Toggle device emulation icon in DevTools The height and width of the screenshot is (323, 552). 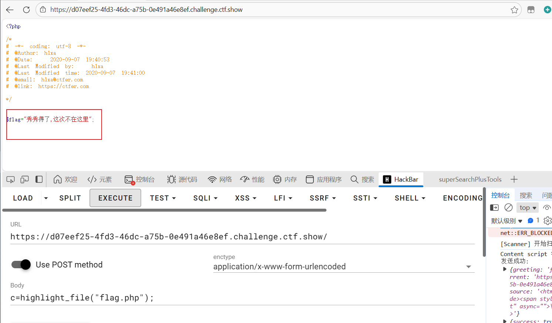tap(24, 179)
